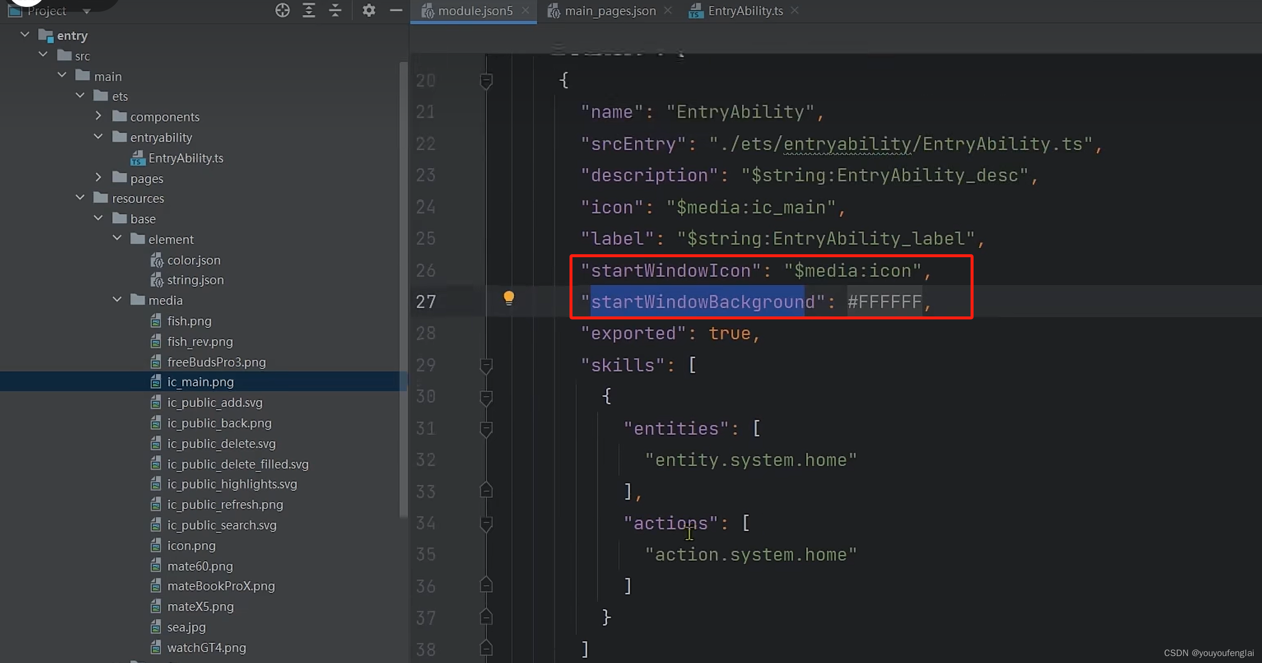Click the Expand All icon in Project toolbar

pos(309,10)
